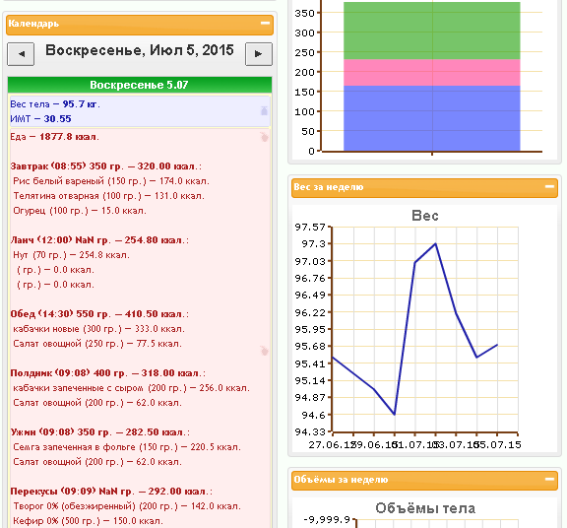Collapse the Календарь panel with its minus icon

click(x=265, y=24)
